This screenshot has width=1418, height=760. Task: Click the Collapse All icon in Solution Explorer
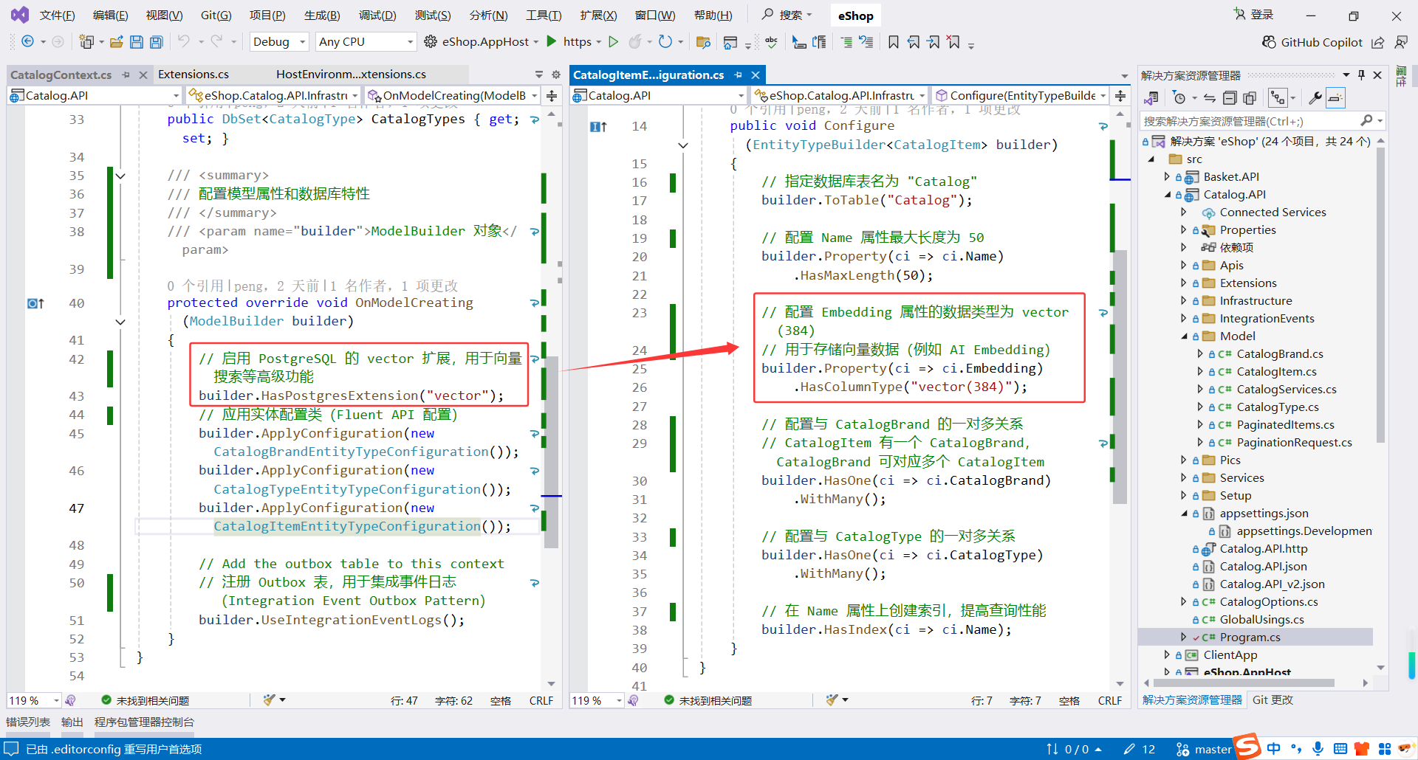[1230, 98]
